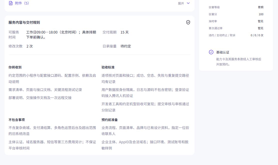Select the 需求清单、页面与接口文档 line

(45, 90)
